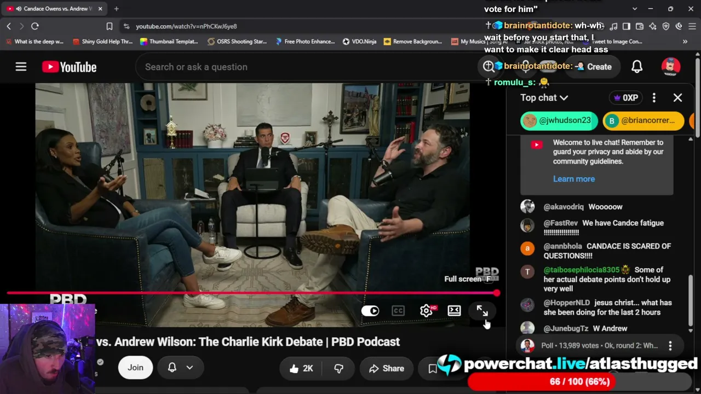The width and height of the screenshot is (701, 394).
Task: Open the browser VPN shield icon
Action: [x=666, y=26]
